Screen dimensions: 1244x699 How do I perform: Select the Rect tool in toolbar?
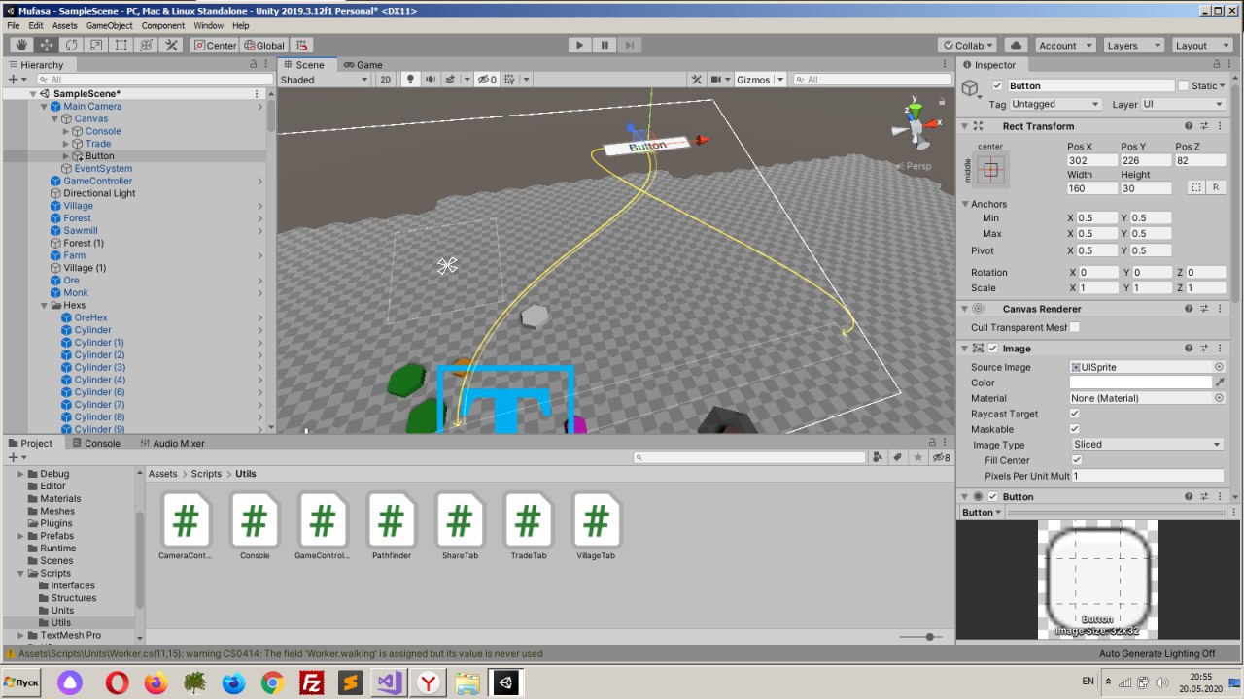click(x=121, y=46)
